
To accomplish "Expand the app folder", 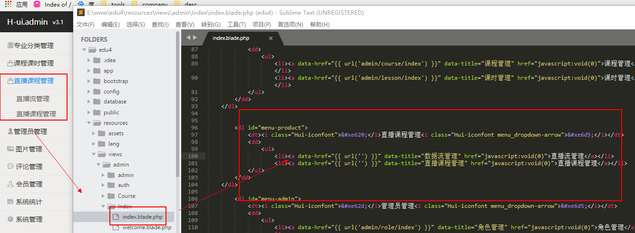I will 88,71.
